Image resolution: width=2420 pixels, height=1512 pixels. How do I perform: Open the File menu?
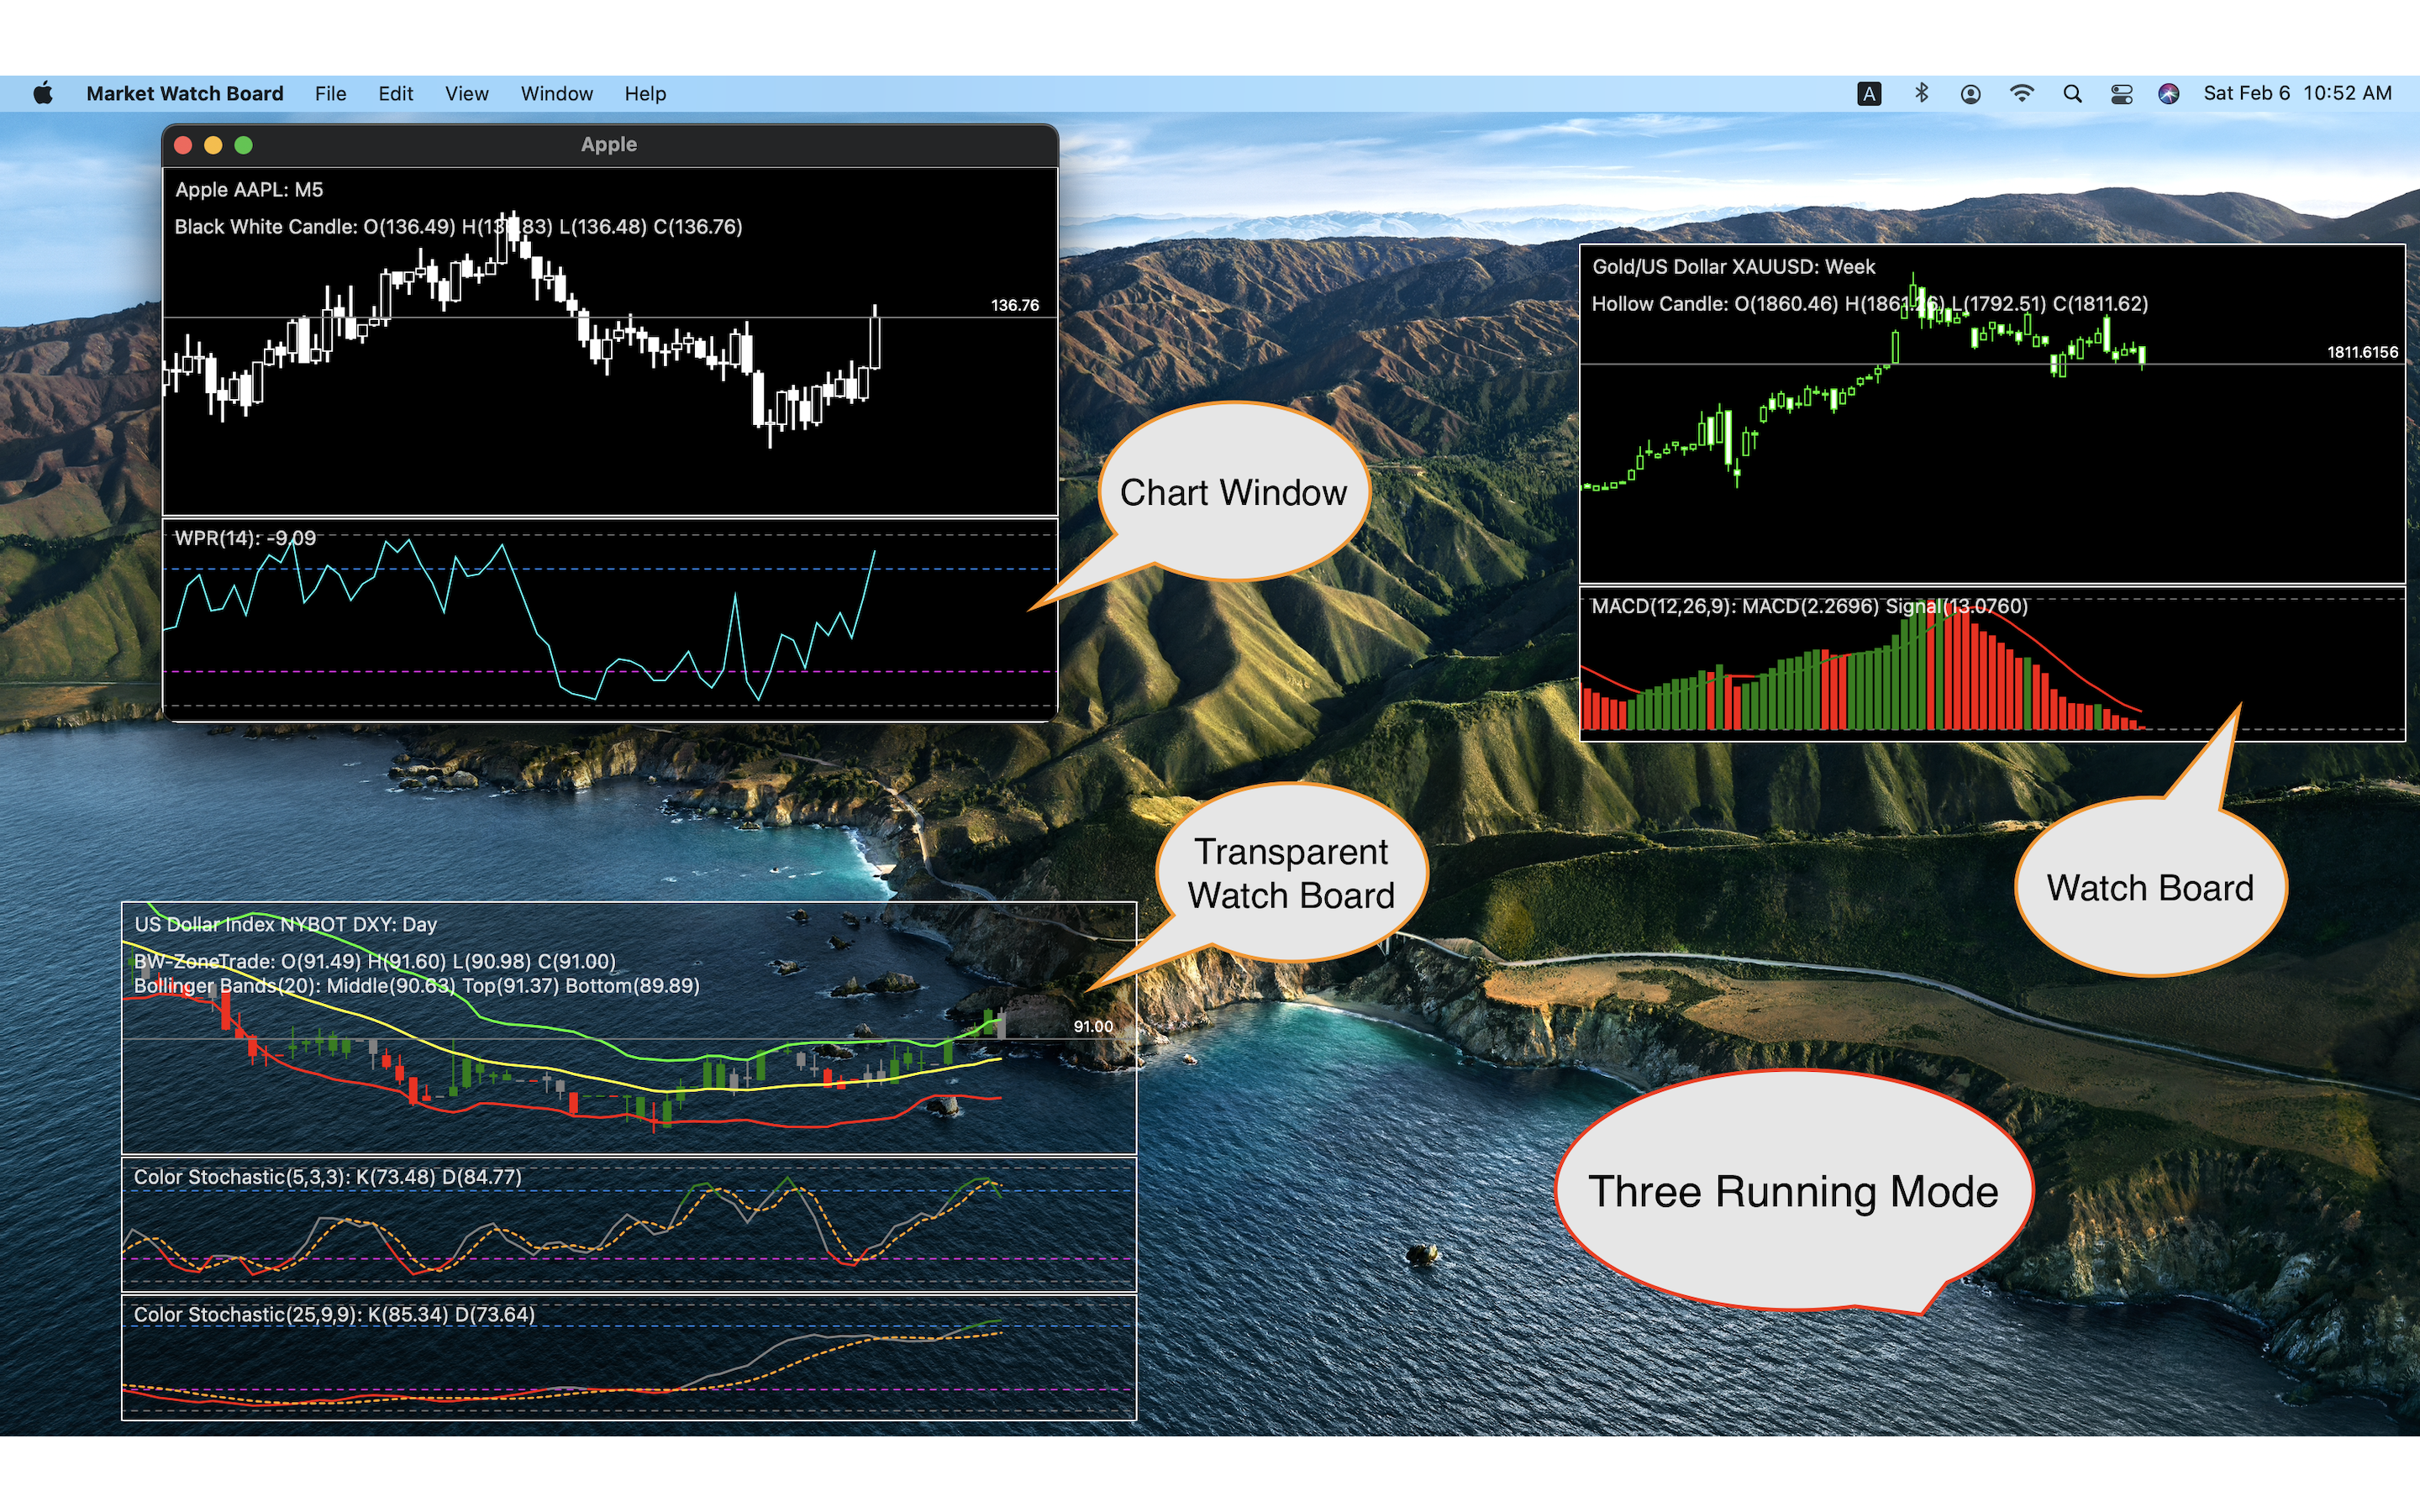click(x=330, y=94)
